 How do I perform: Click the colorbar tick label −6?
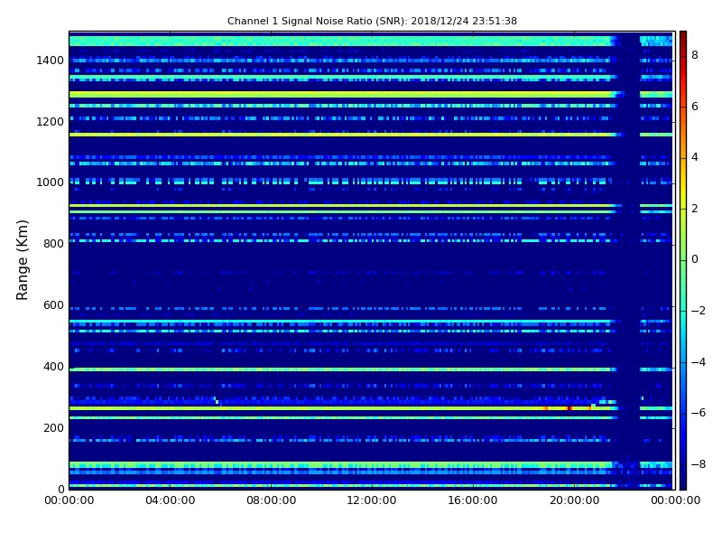698,413
